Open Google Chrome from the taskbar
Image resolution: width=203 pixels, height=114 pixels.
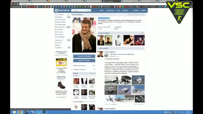point(20,112)
